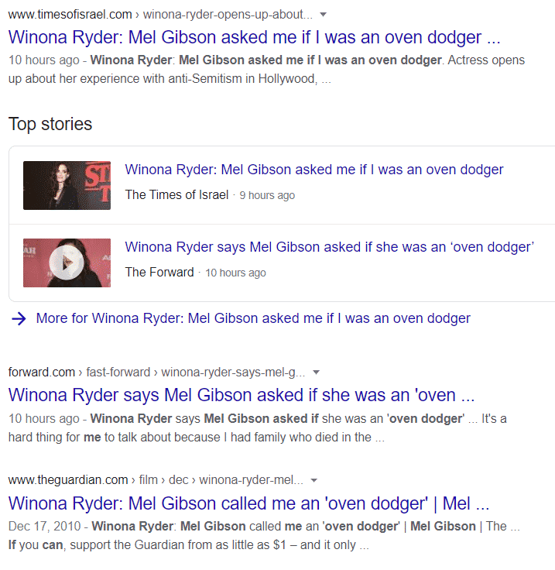555x570 pixels.
Task: Click the right arrow icon before 'More for'
Action: 19,319
